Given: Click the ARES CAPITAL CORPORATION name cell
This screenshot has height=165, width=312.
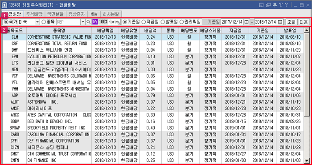Looking at the screenshot, I should coord(59,115).
